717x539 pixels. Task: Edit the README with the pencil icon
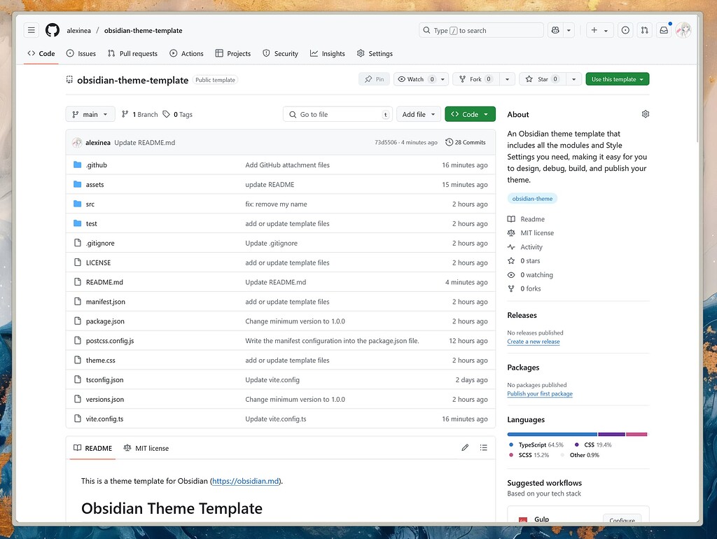tap(465, 448)
